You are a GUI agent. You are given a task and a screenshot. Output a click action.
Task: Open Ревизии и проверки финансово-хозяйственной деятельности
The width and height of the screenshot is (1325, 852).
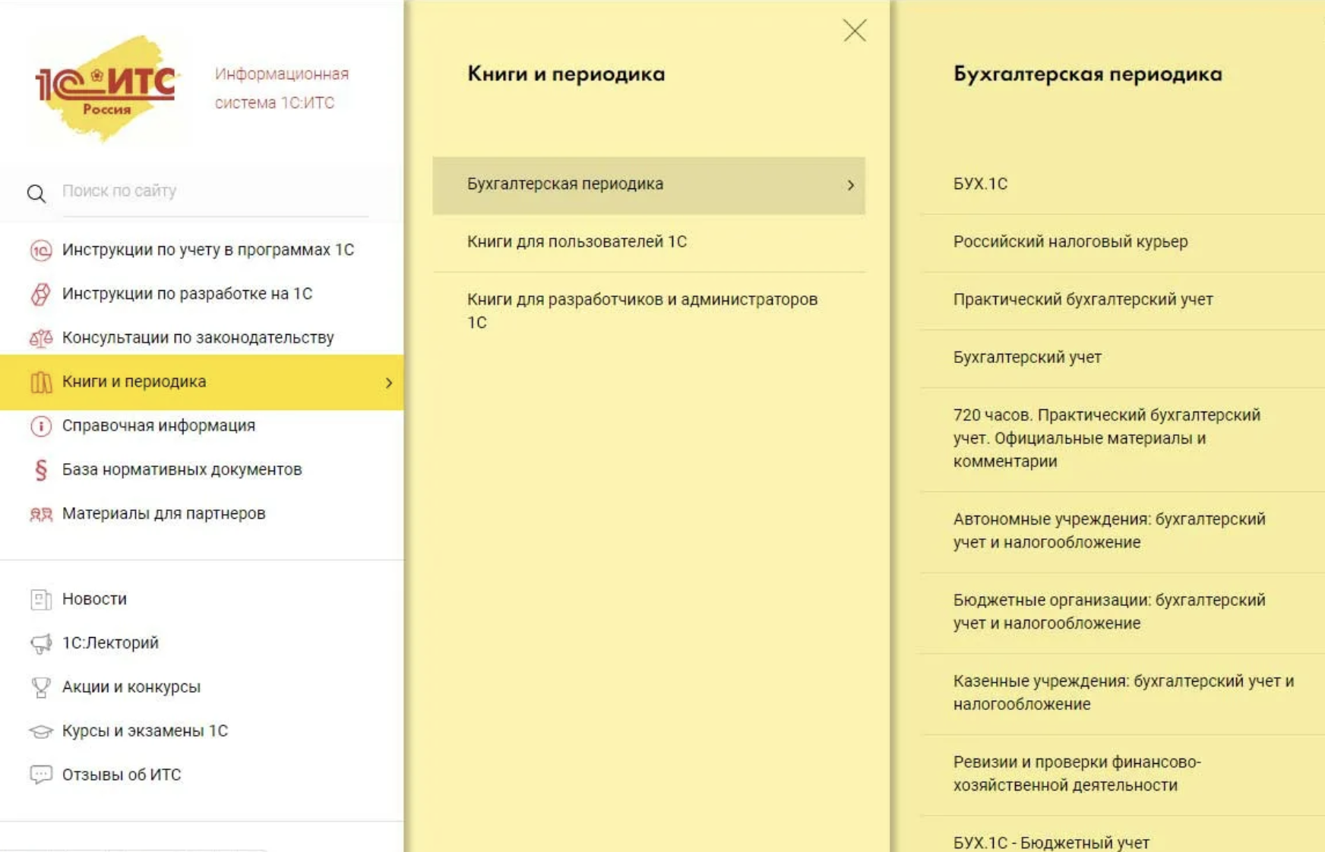1077,773
